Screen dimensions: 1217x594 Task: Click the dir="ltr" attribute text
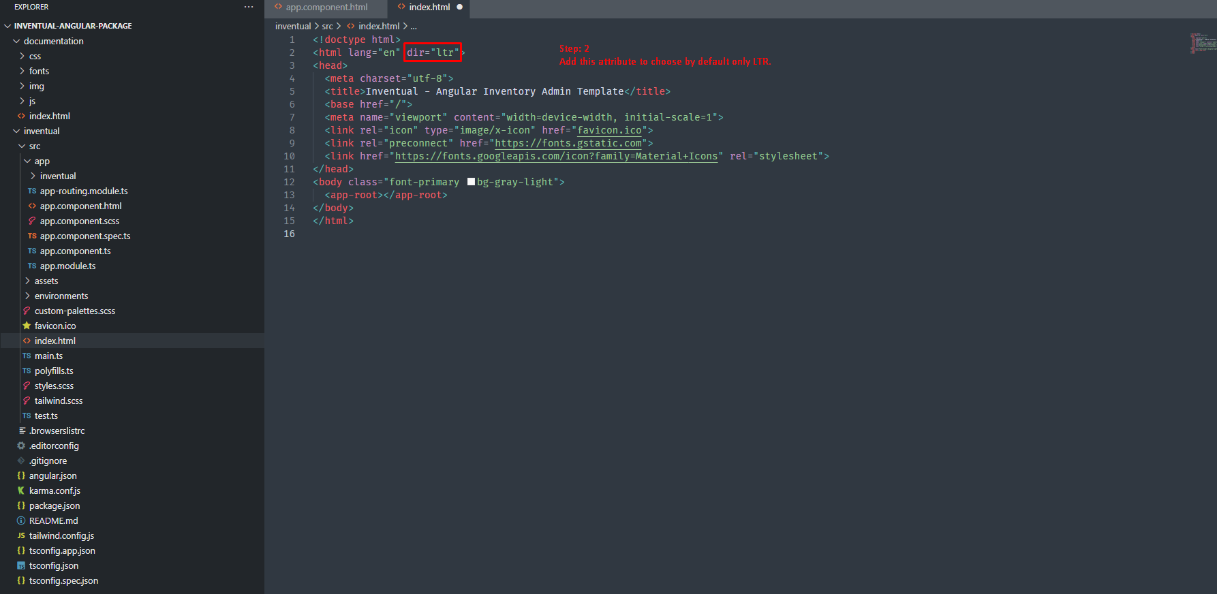433,52
